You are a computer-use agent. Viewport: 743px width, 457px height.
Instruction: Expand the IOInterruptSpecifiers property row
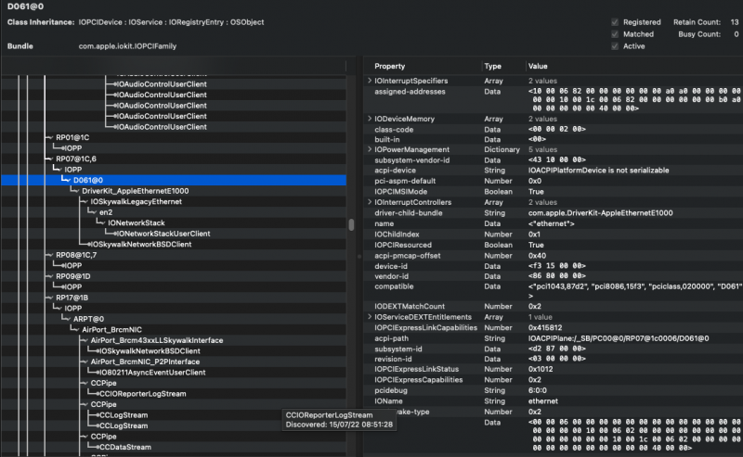tap(370, 82)
